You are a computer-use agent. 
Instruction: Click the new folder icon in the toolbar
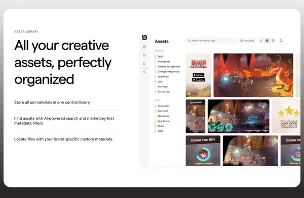tap(281, 40)
